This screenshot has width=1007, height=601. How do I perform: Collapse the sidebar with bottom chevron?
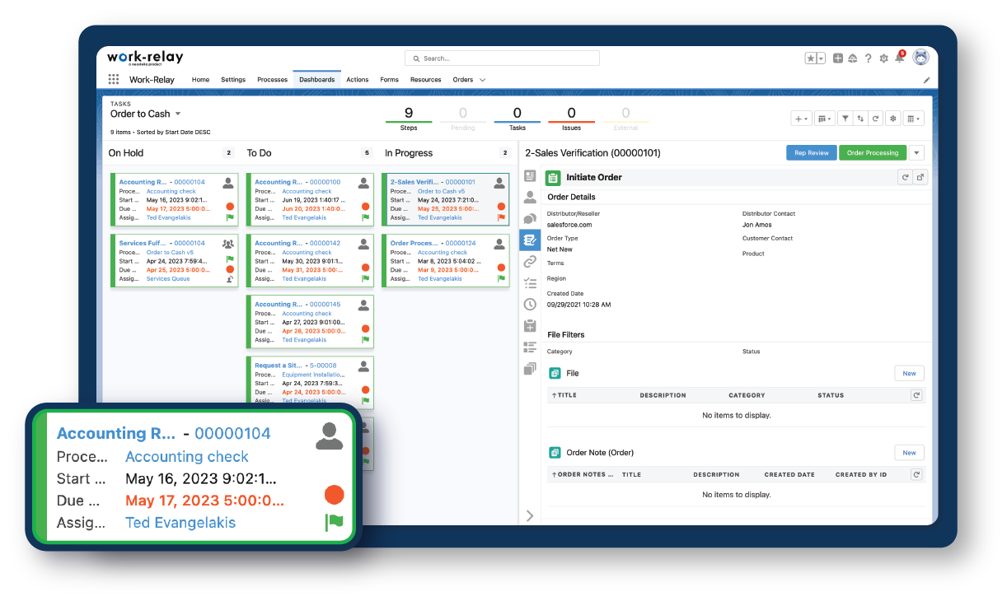coord(530,515)
